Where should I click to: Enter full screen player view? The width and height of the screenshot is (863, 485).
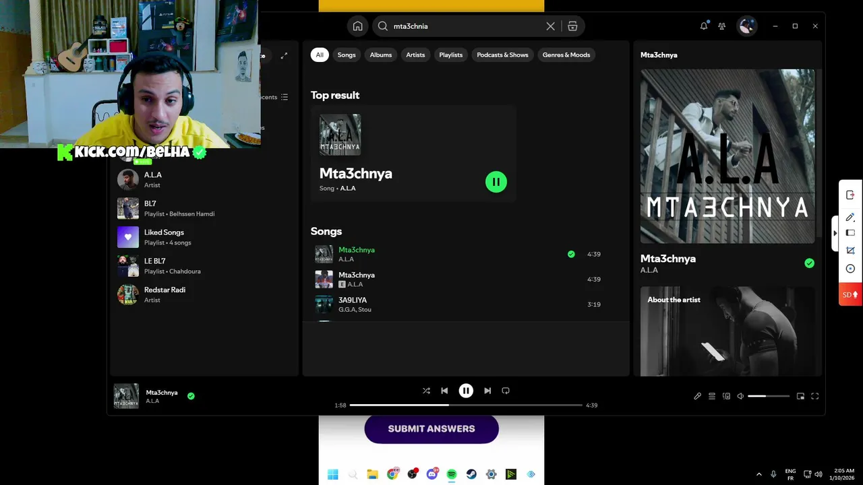pos(814,396)
